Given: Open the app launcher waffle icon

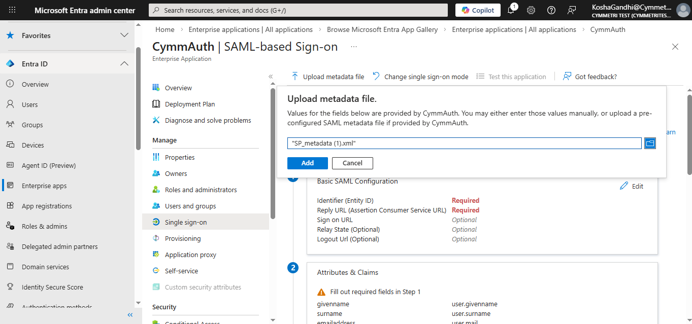Looking at the screenshot, I should coord(12,10).
